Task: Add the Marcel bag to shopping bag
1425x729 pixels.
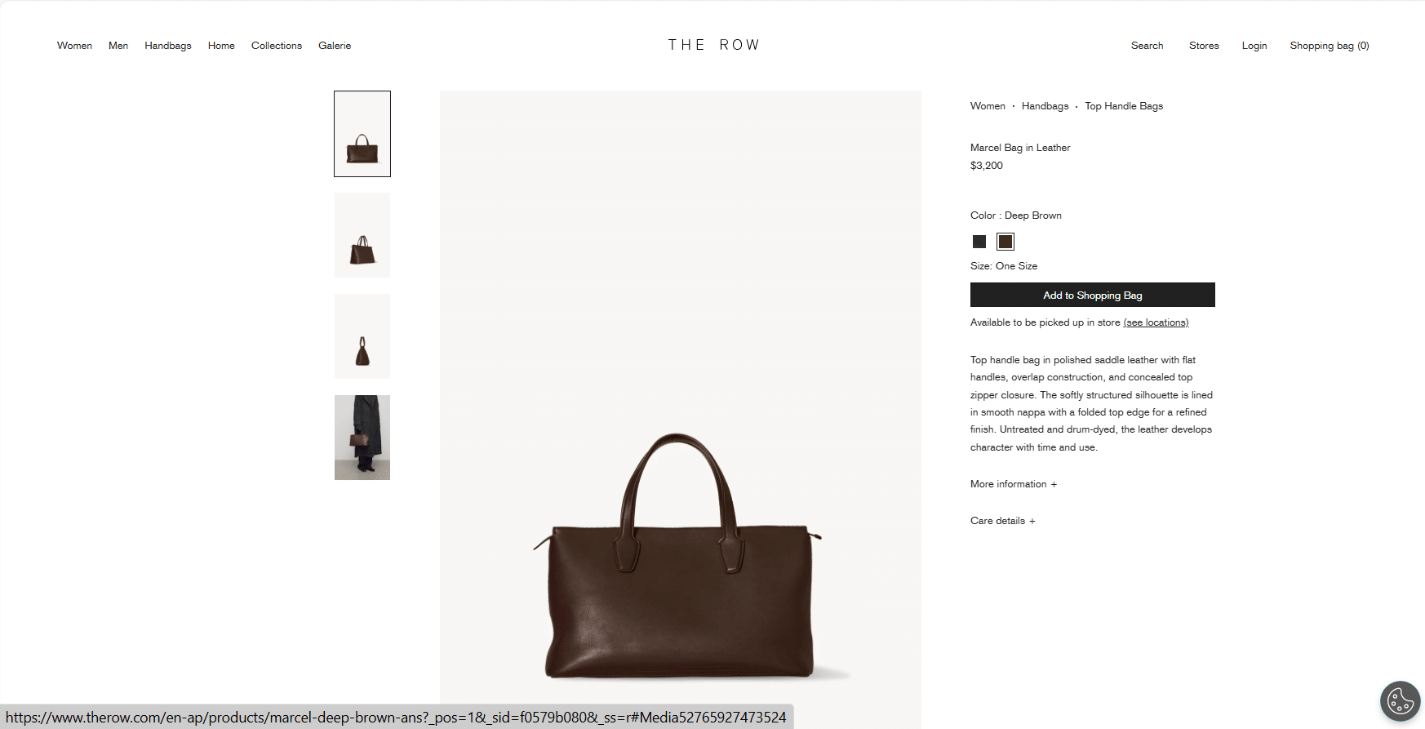Action: 1093,295
